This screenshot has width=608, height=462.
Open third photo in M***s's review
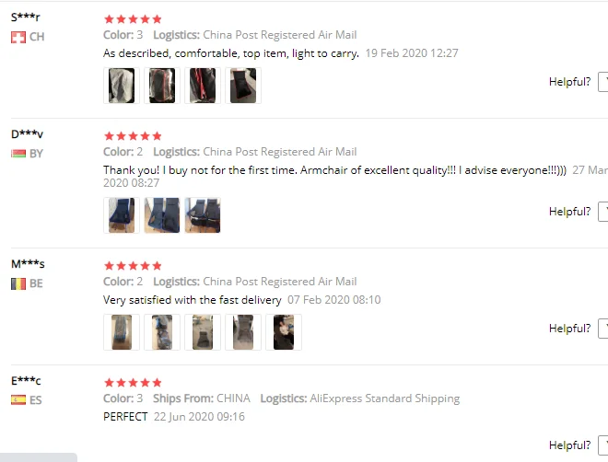coord(203,332)
